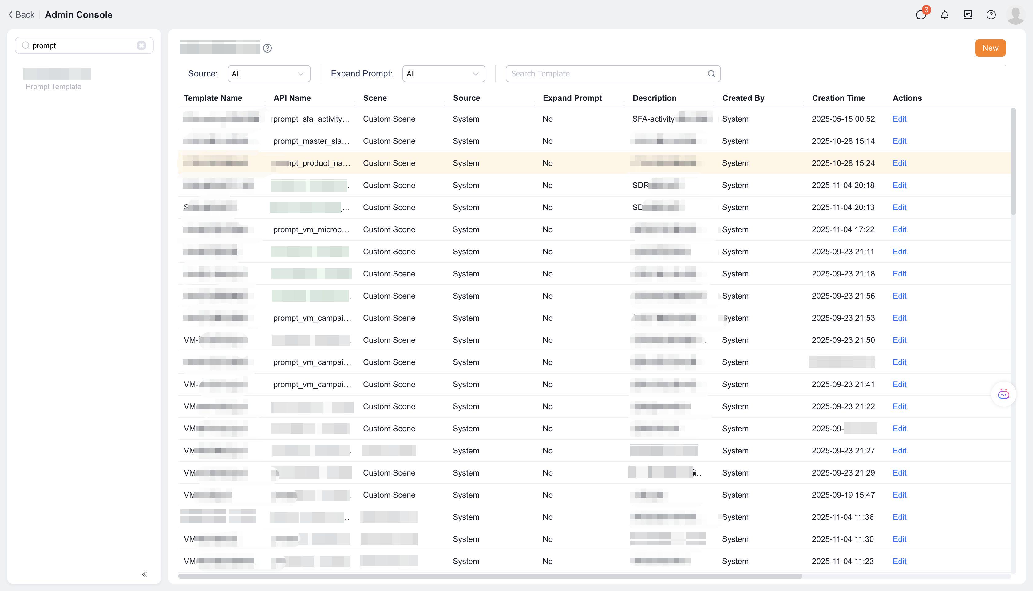Expand the Expand Prompt dropdown filter
1033x591 pixels.
(x=443, y=74)
